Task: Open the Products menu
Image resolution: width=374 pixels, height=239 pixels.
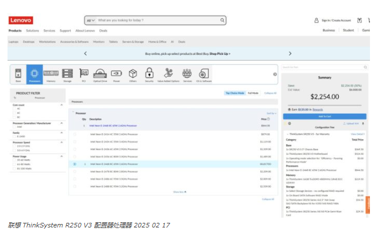Action: click(15, 31)
